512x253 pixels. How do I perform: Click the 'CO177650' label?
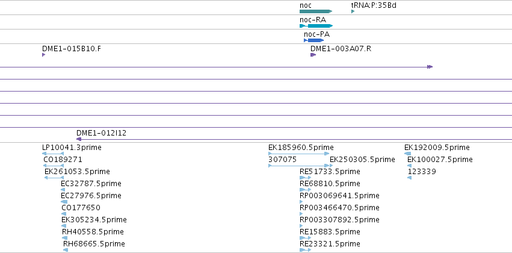pos(81,208)
